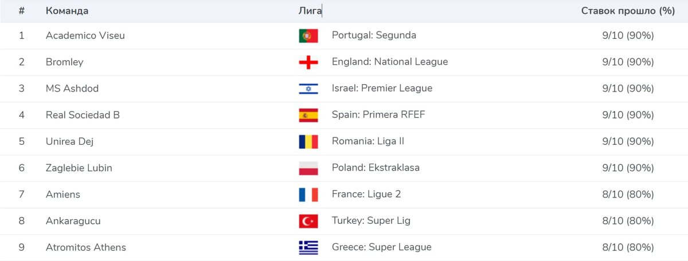Click the France flag icon

(x=308, y=195)
